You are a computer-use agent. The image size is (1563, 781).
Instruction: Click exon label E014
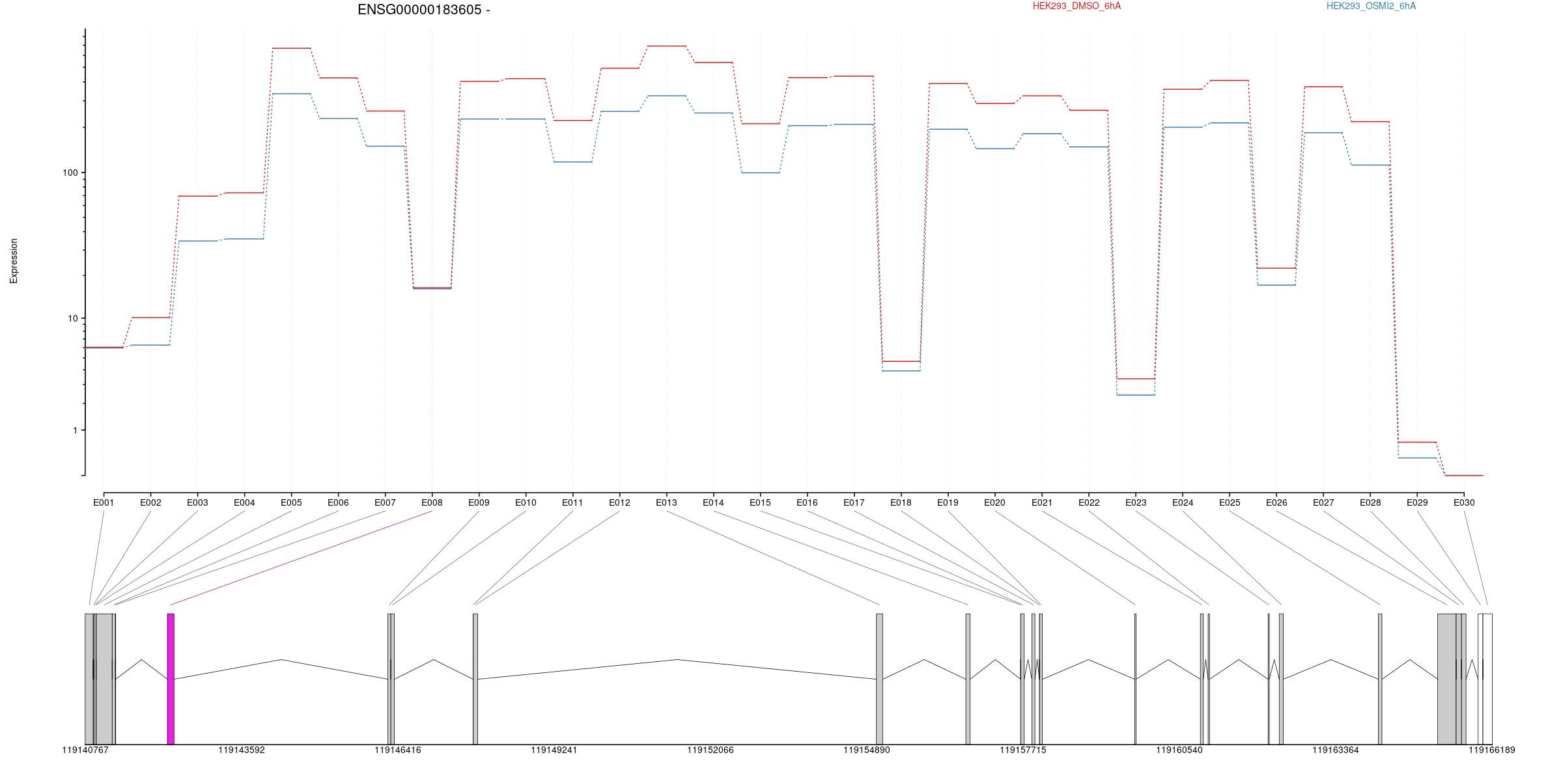(713, 502)
